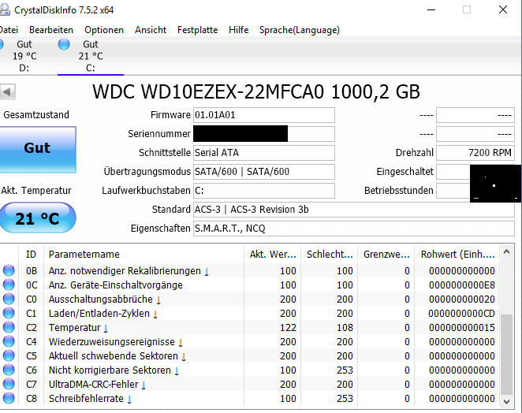Image resolution: width=522 pixels, height=413 pixels.
Task: Select row Schreibfehlerrate
Action: 250,398
